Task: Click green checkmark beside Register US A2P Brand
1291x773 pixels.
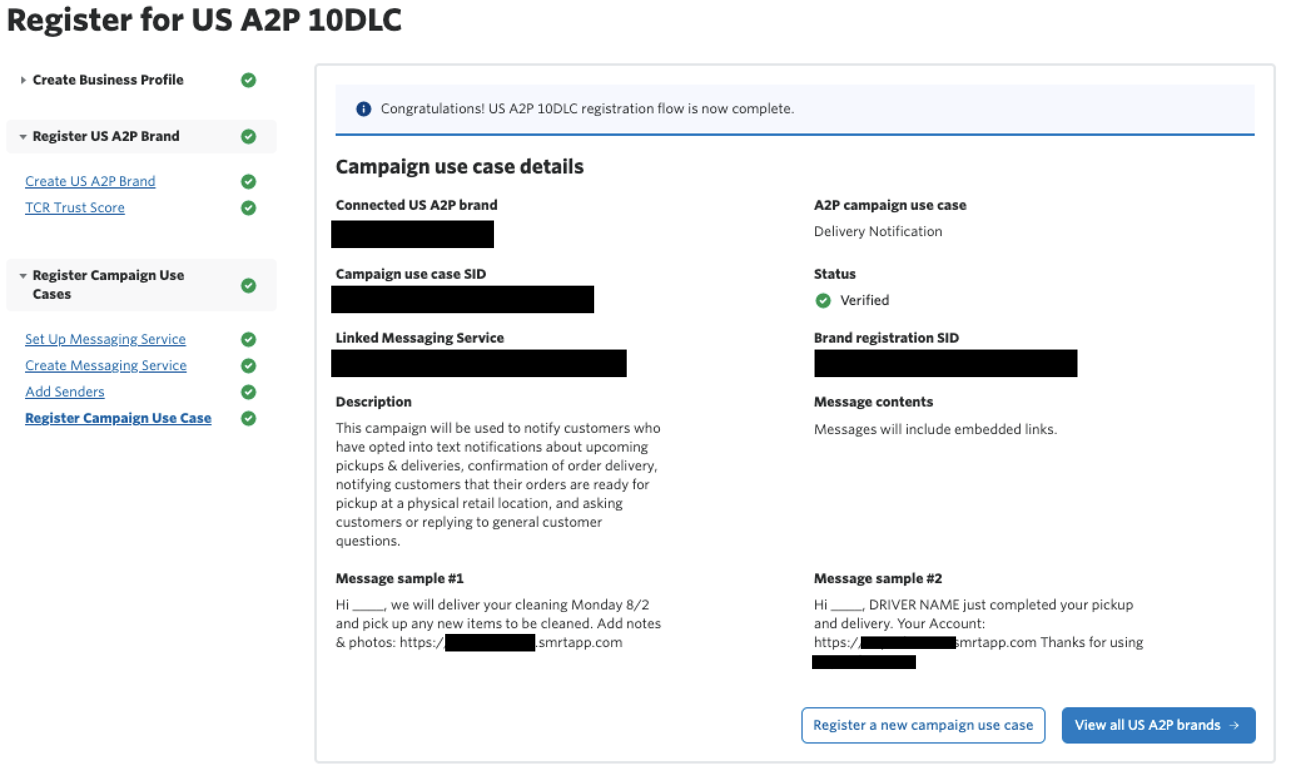Action: (249, 137)
